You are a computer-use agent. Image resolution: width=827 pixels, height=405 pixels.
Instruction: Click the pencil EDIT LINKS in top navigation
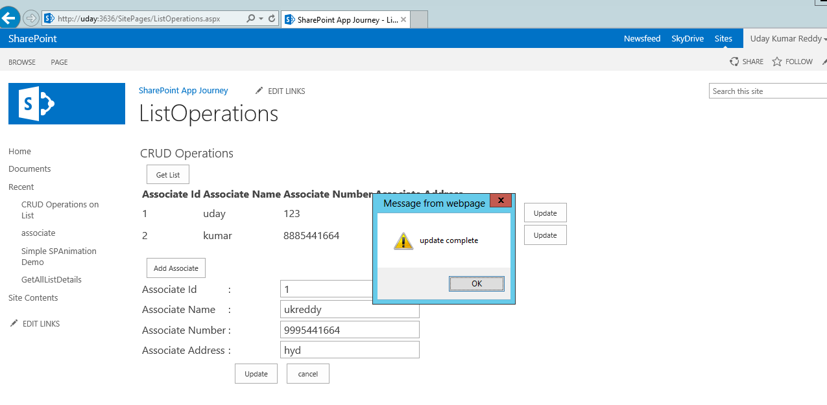[280, 91]
